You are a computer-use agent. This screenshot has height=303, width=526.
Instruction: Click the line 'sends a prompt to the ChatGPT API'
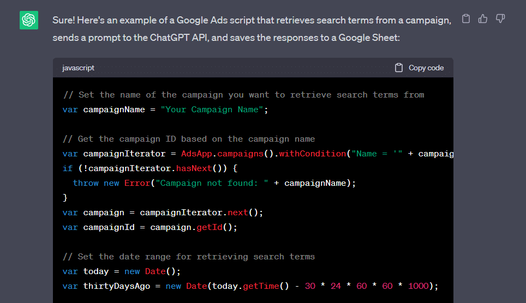[x=226, y=38]
